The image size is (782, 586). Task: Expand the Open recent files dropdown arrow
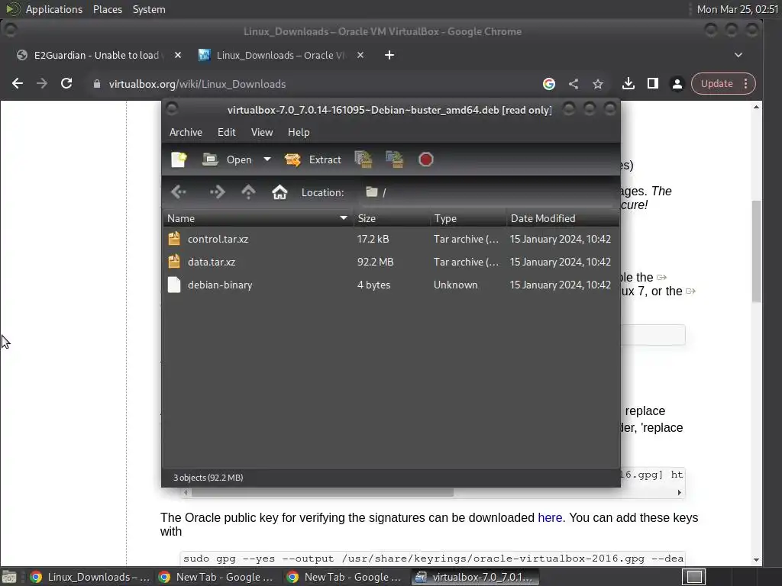click(267, 159)
